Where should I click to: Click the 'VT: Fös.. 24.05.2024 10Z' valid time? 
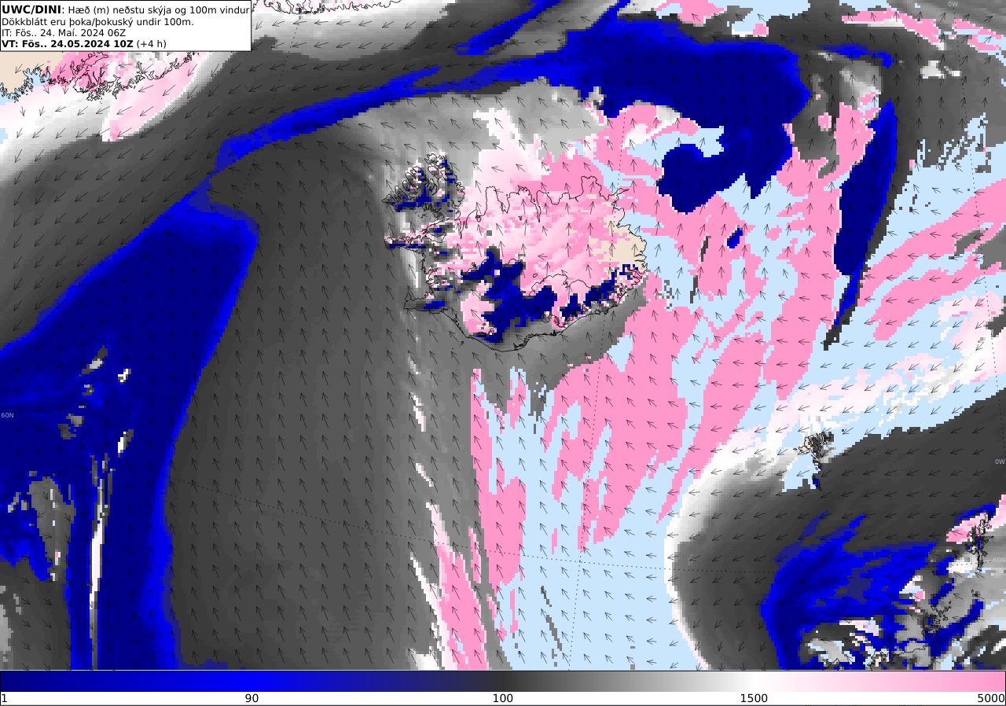coord(67,44)
